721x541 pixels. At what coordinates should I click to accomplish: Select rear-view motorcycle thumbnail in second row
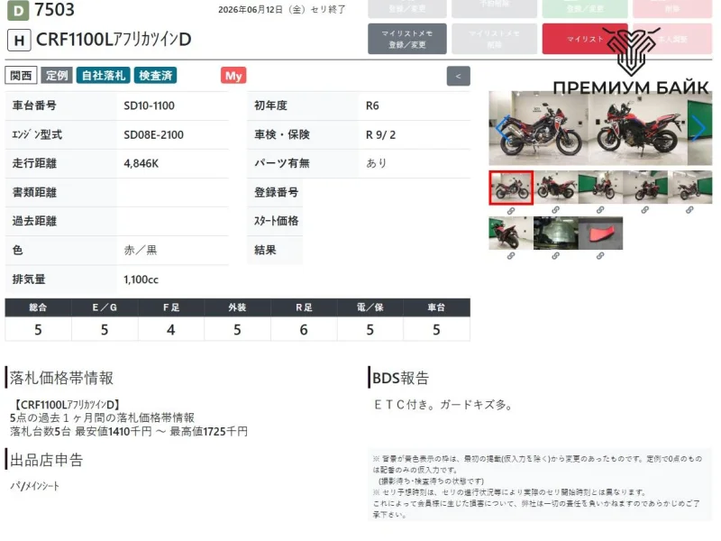pyautogui.click(x=511, y=234)
